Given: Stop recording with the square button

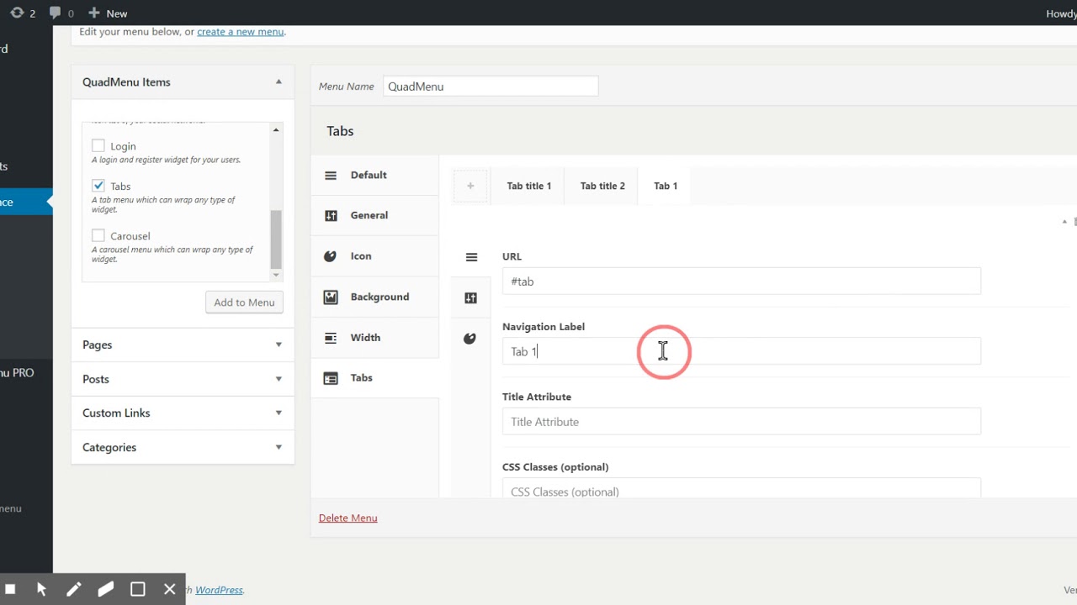Looking at the screenshot, I should click(10, 589).
